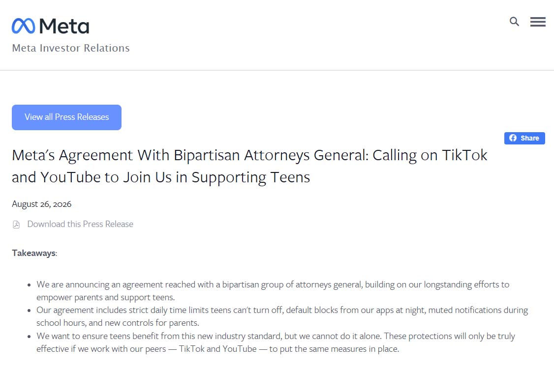Click the Takeaways heading
Viewport: 554px width, 369px height.
pos(34,253)
